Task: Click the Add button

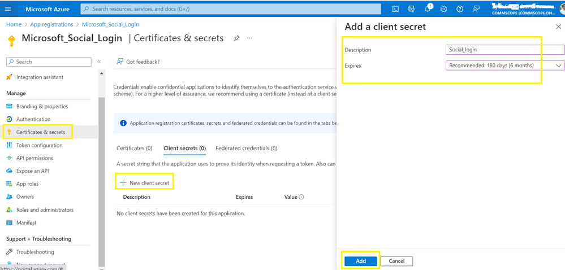Action: pyautogui.click(x=360, y=261)
